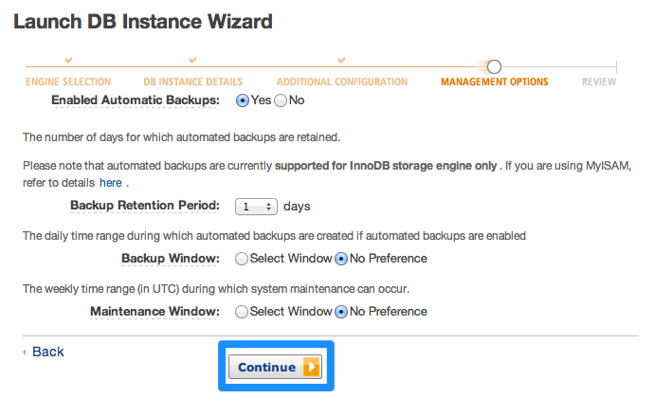Open the MyISAM details 'here' link
654x398 pixels.
tap(111, 182)
